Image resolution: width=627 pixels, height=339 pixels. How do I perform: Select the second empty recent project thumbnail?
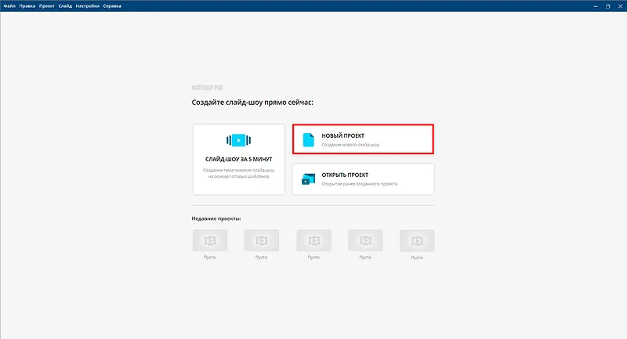click(262, 240)
